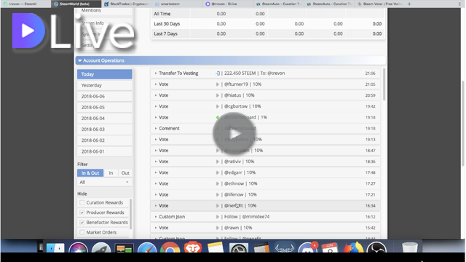Open Discord from the dock

[x=307, y=247]
